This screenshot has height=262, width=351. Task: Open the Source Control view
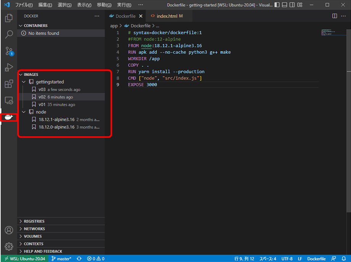point(9,51)
